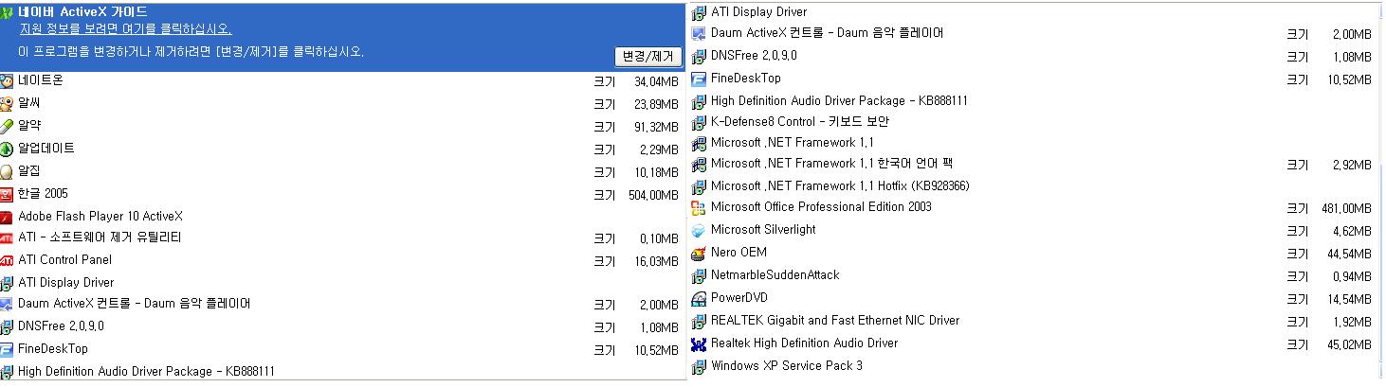Click the 1,92MB size value
This screenshot has height=387, width=1386.
point(1353,322)
